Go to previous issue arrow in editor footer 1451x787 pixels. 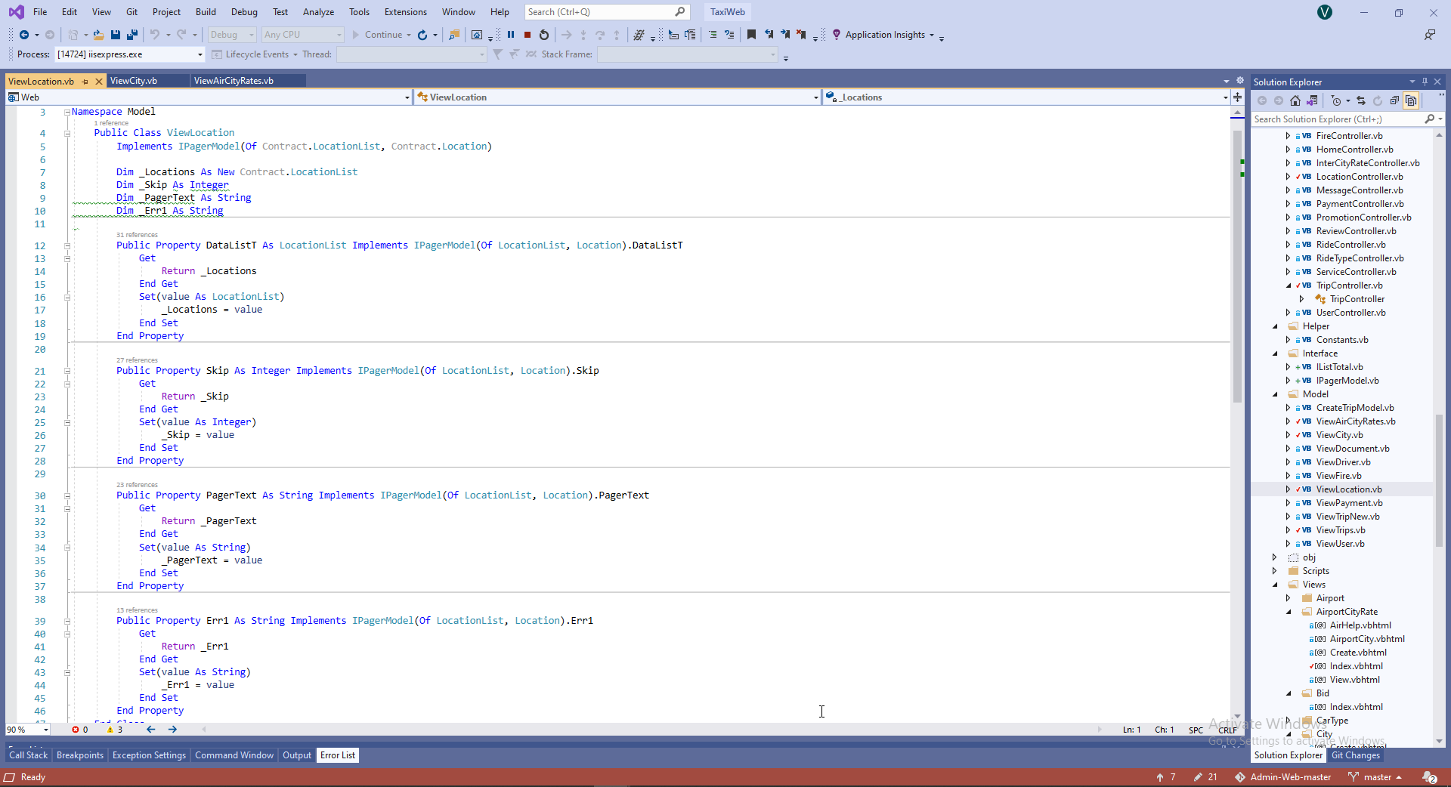pyautogui.click(x=151, y=730)
